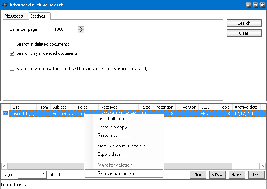
Task: Click the Next > page button
Action: 237,175
